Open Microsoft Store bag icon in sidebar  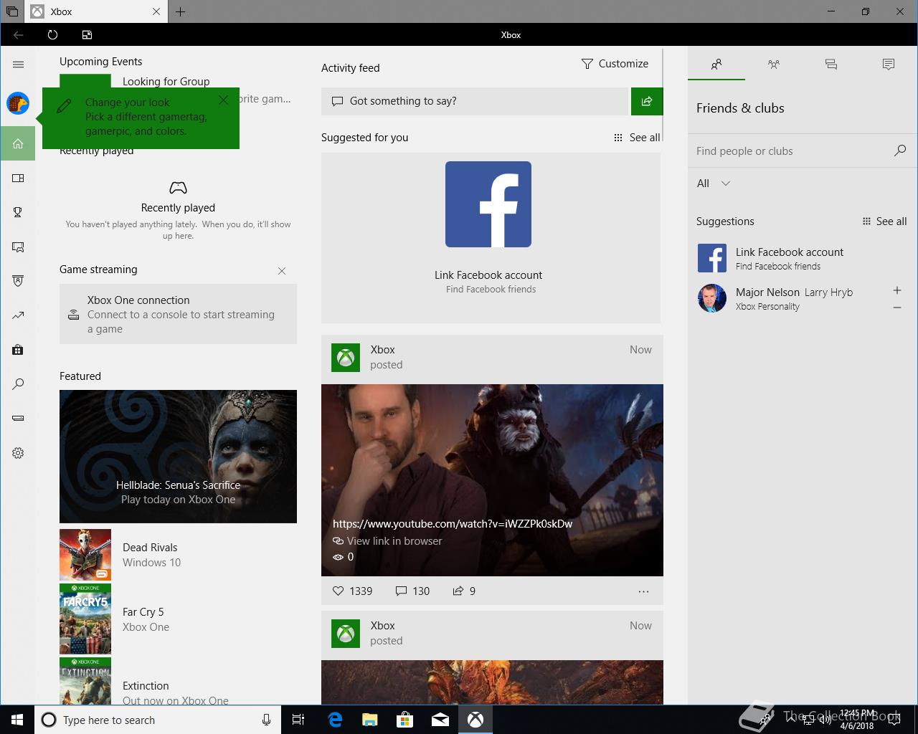18,350
